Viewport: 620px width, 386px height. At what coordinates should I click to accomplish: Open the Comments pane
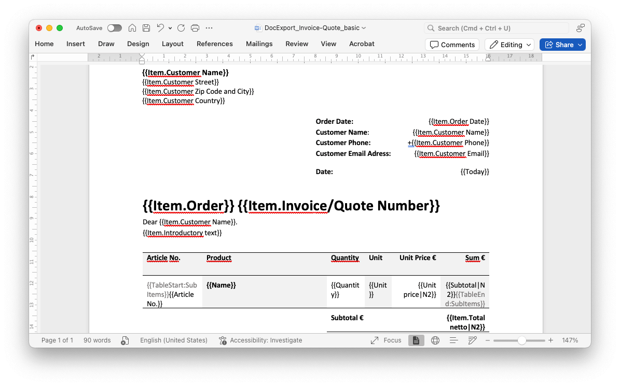pyautogui.click(x=452, y=45)
